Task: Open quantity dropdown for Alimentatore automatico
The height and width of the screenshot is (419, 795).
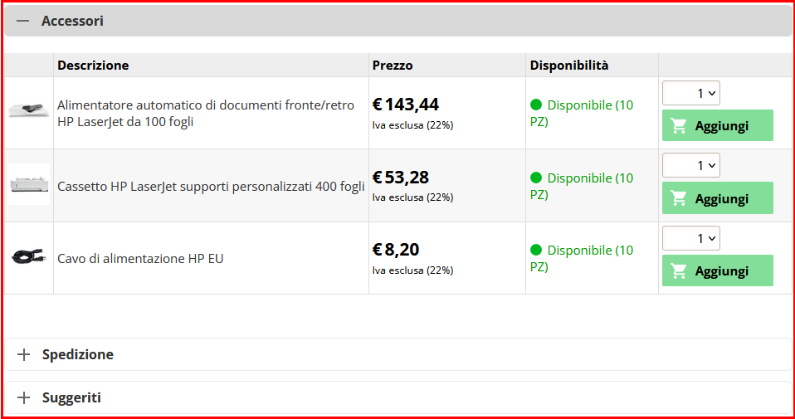Action: coord(691,93)
